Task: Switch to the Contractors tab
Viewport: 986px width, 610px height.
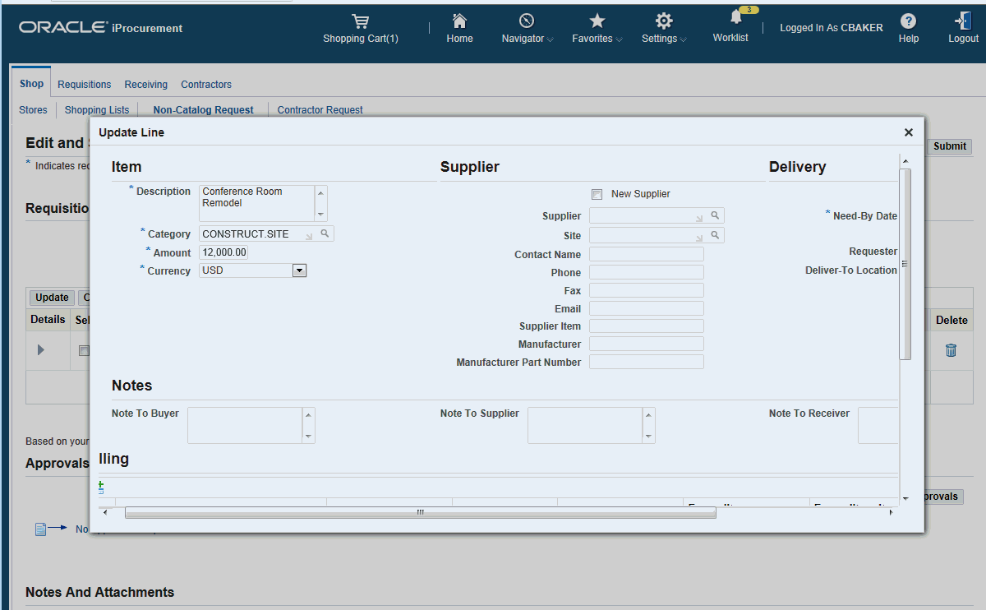Action: pyautogui.click(x=206, y=85)
